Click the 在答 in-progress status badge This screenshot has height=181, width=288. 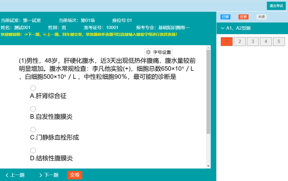(x=243, y=17)
